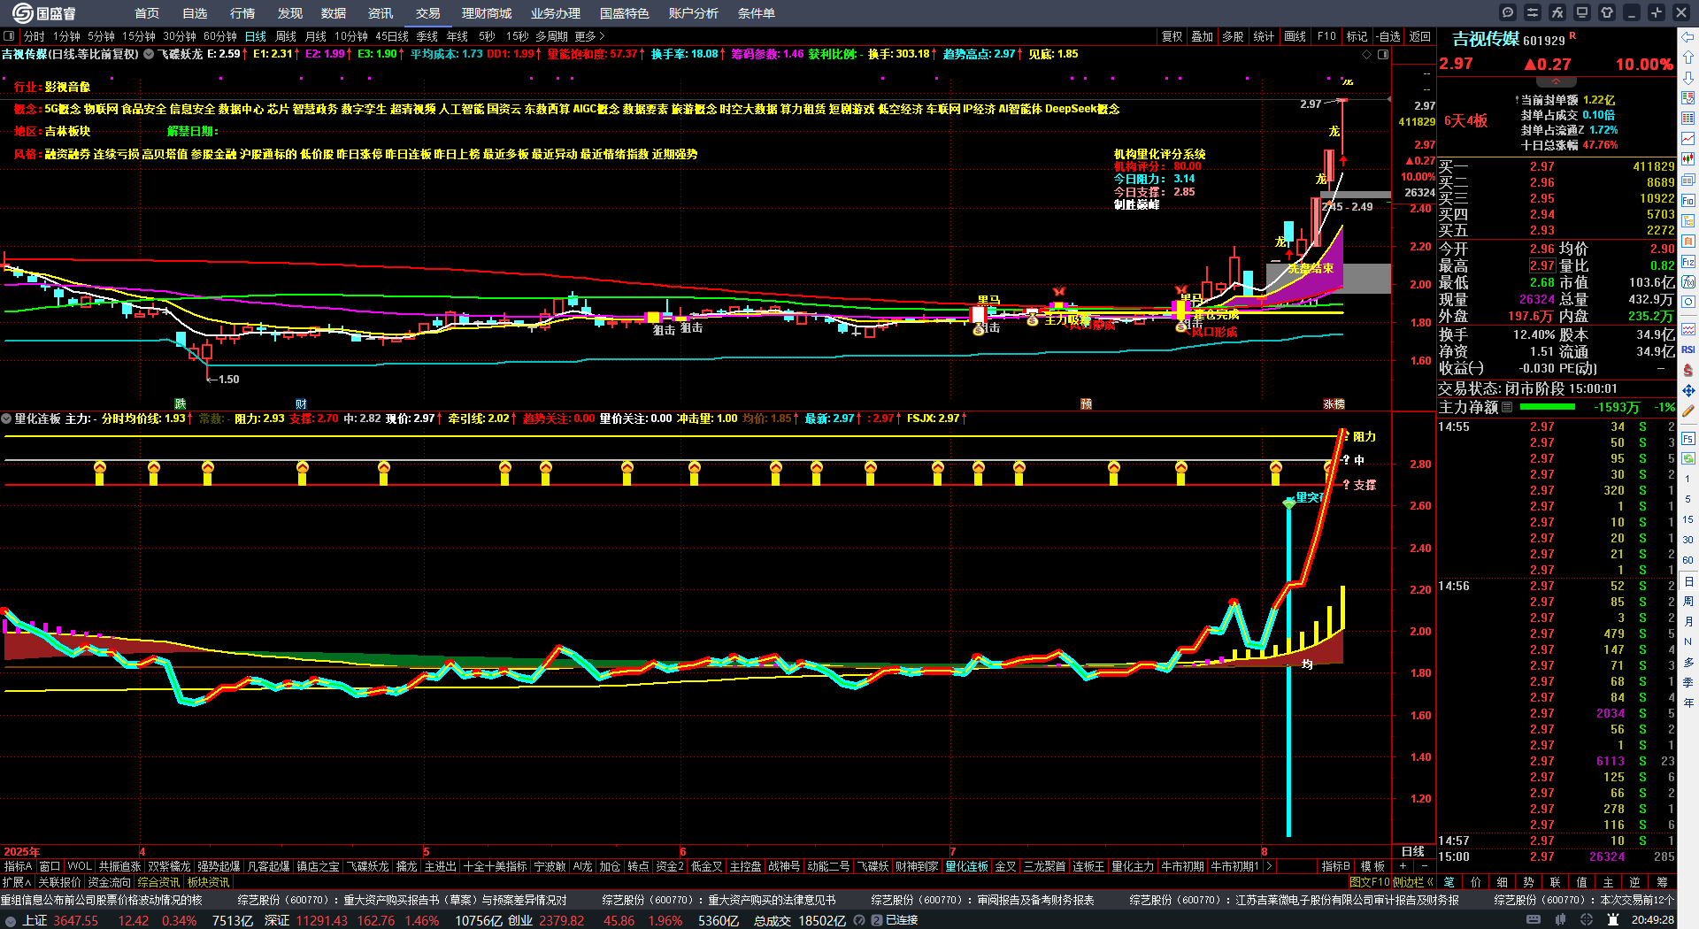Click the blue up arrow icon in sidebar
The image size is (1699, 929).
[1688, 58]
